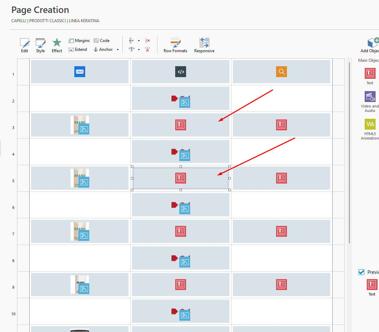Open the Responsive settings
Viewport: 379px width, 332px height.
[204, 45]
